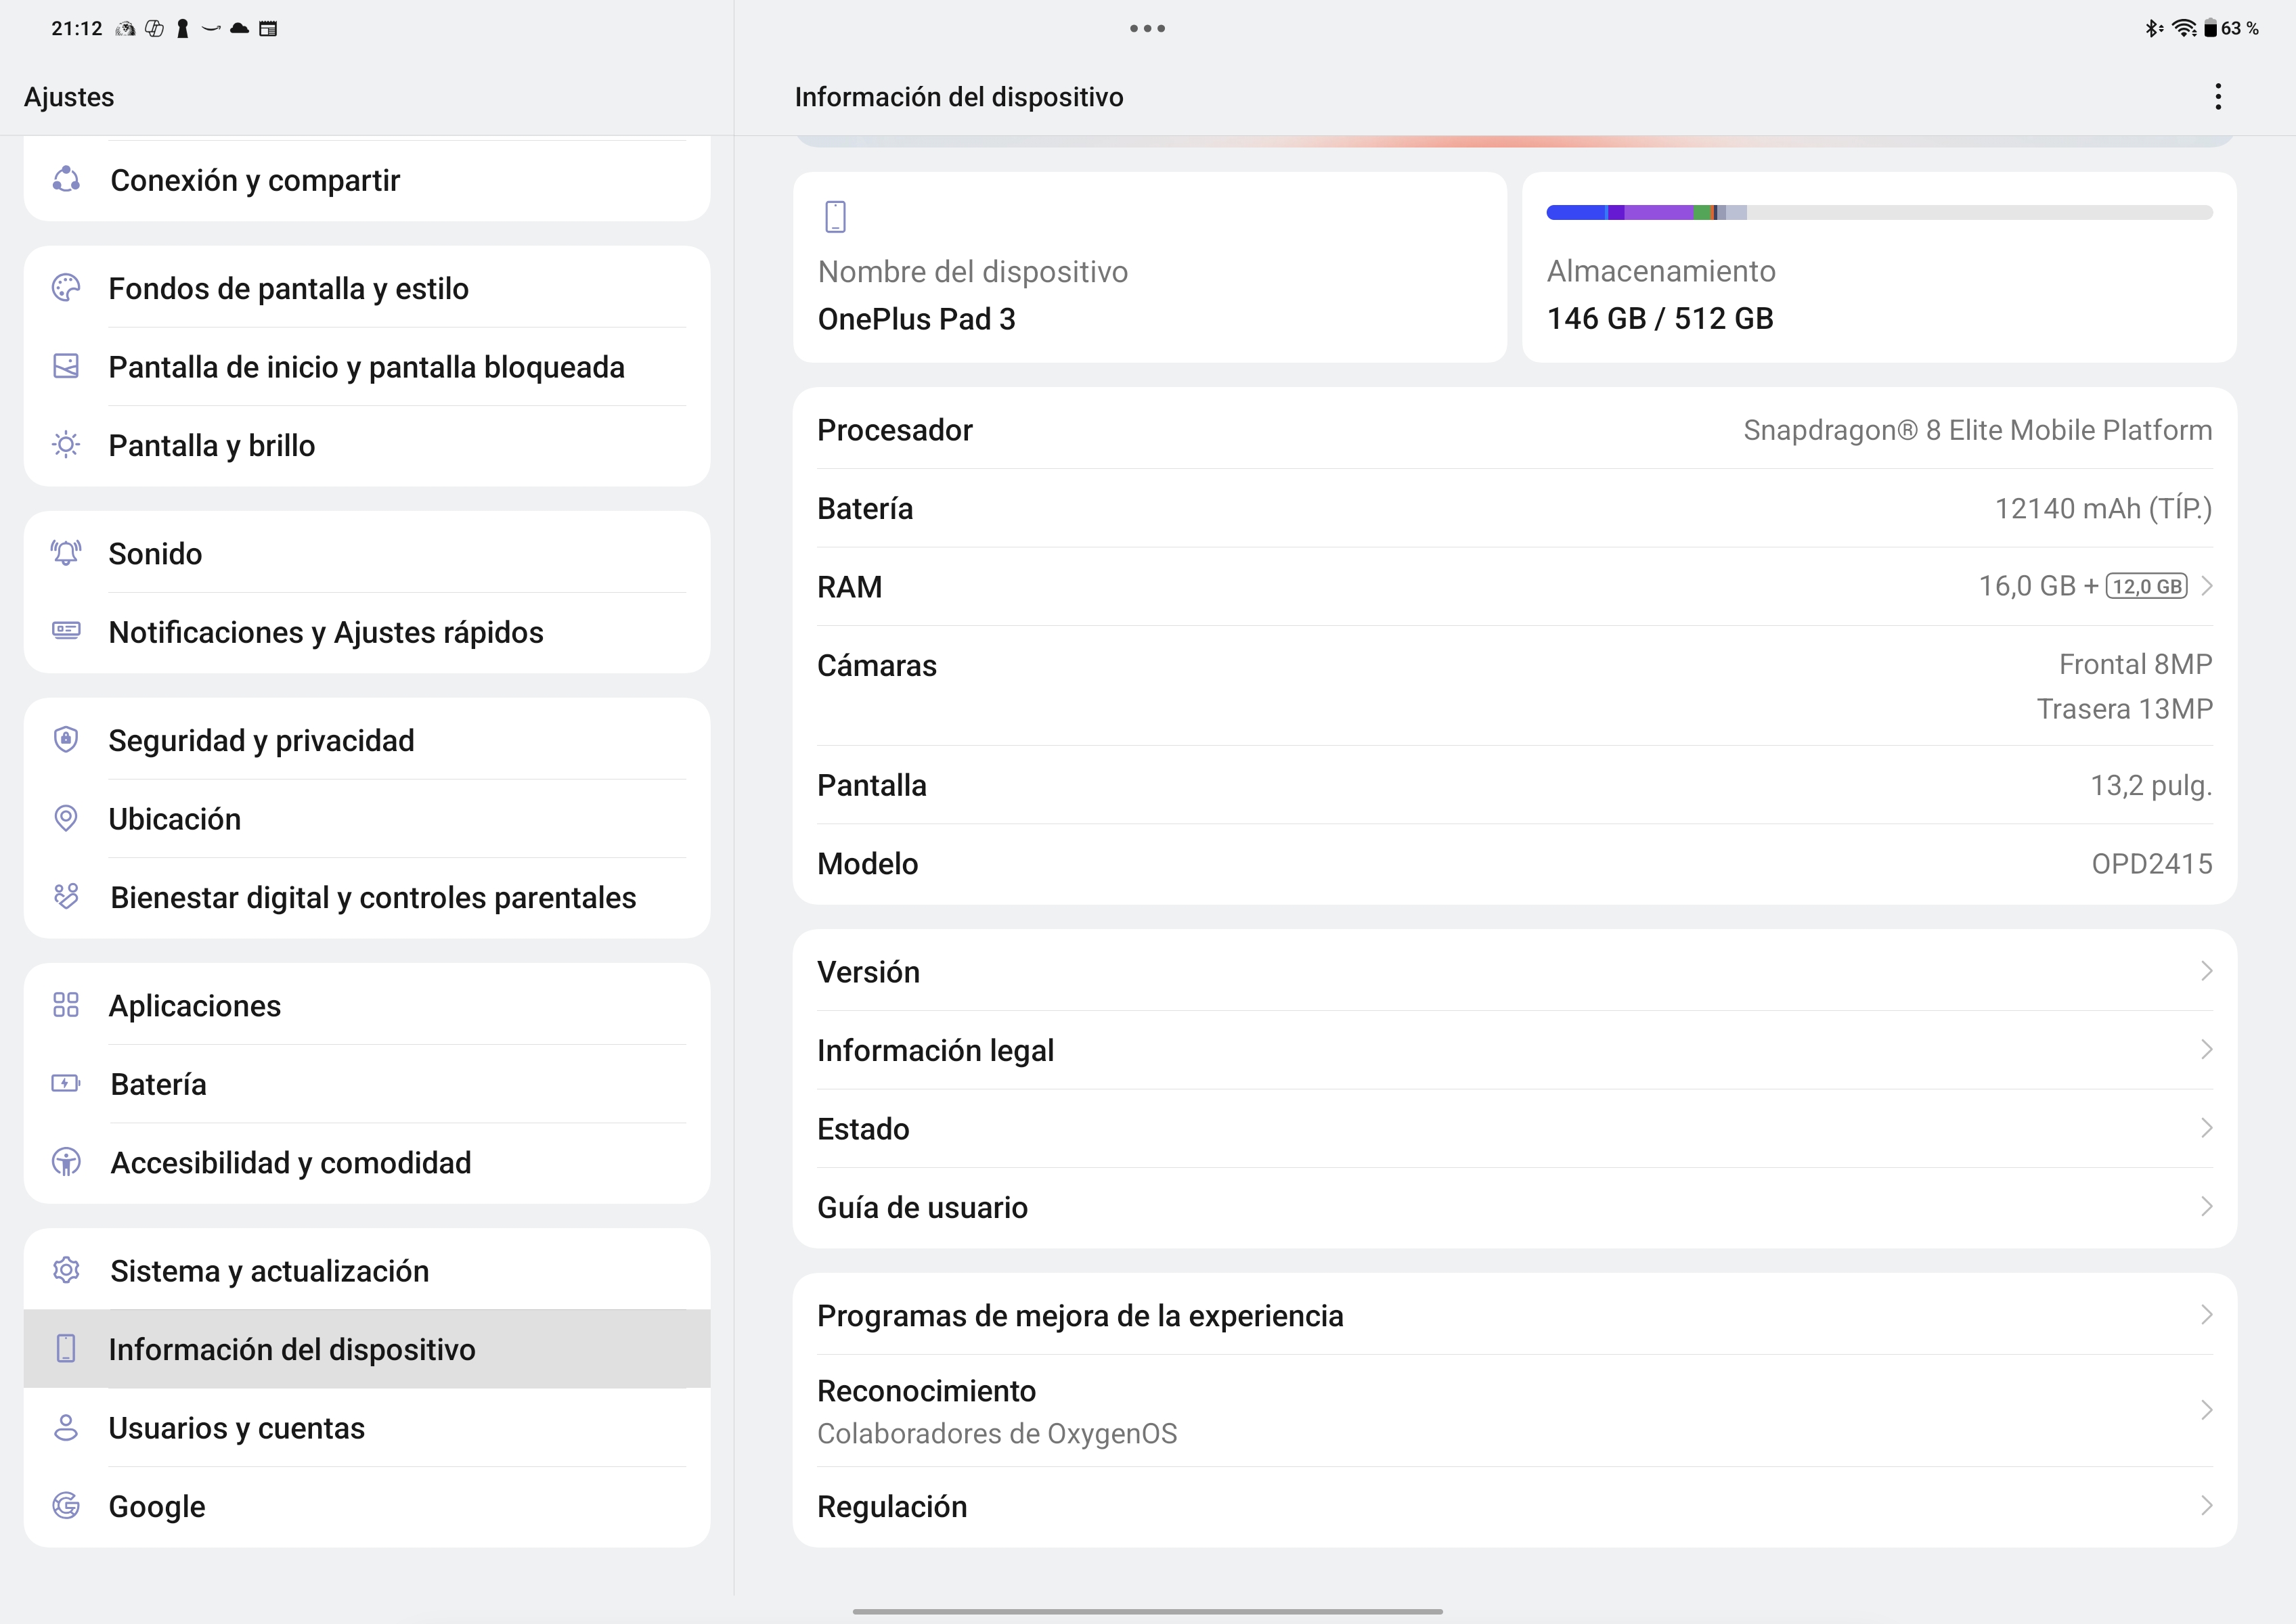This screenshot has height=1624, width=2296.
Task: Open Almacenamiento 146 GB / 512 GB card
Action: tap(1879, 267)
